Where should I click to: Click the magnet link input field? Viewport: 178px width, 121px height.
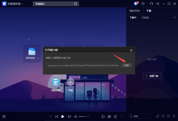(x=83, y=65)
